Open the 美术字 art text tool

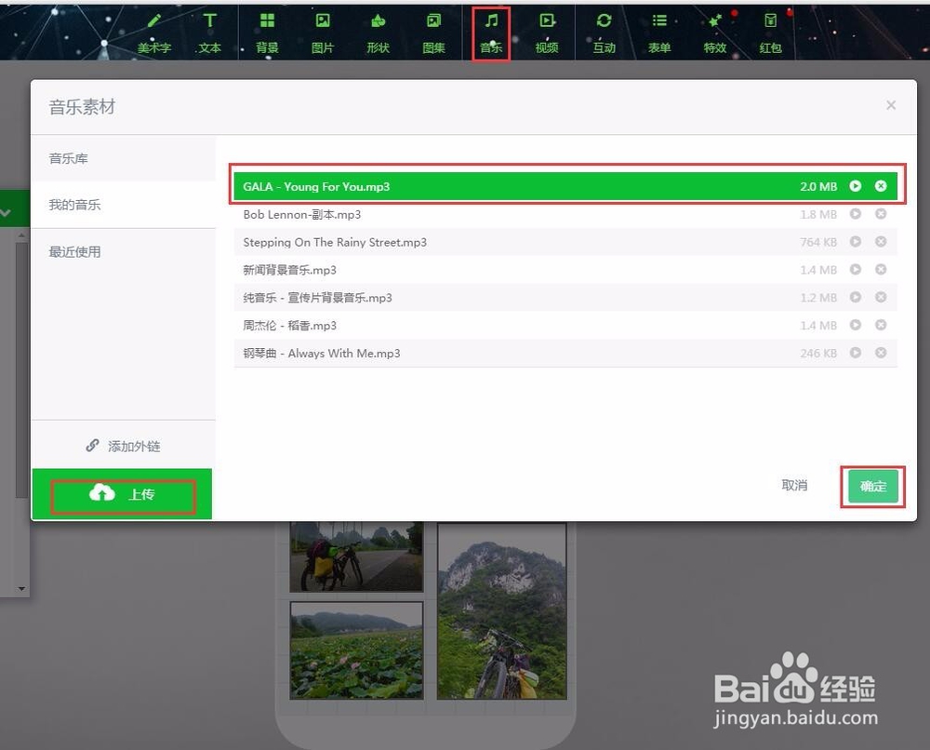[154, 33]
